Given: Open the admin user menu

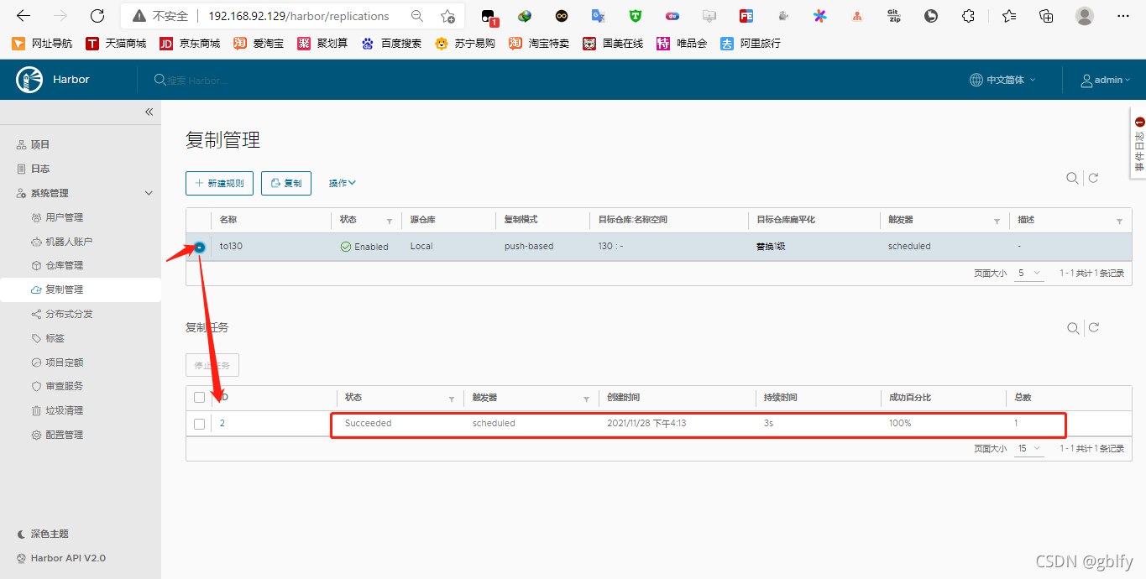Looking at the screenshot, I should click(x=1106, y=80).
